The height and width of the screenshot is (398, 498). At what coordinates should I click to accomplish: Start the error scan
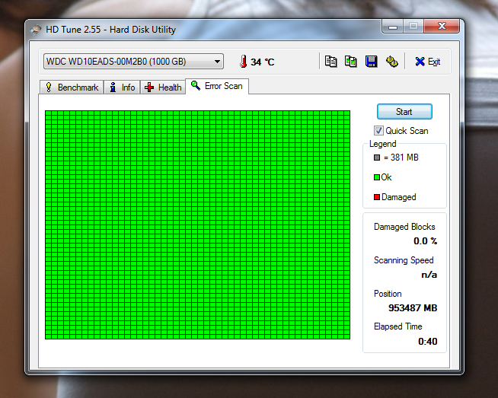point(404,112)
